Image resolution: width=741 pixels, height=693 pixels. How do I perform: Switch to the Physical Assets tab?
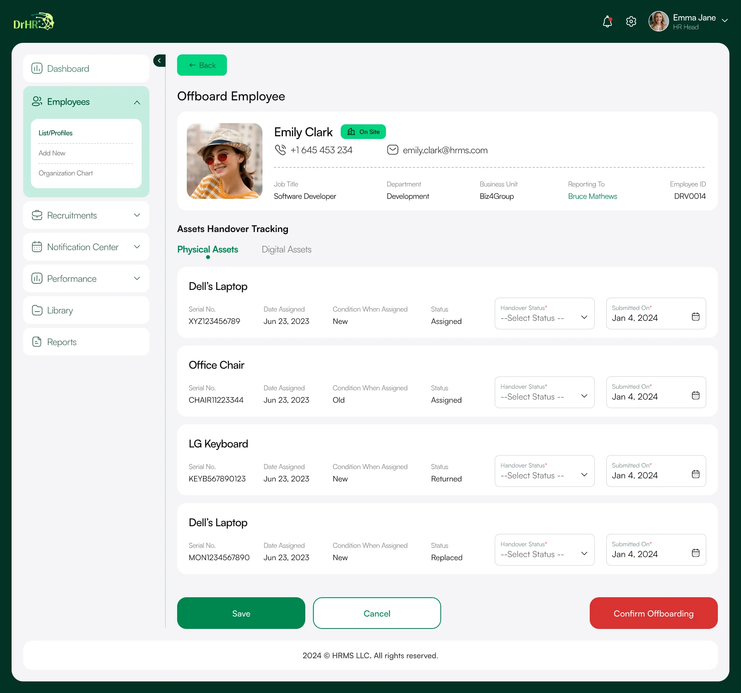pyautogui.click(x=208, y=249)
